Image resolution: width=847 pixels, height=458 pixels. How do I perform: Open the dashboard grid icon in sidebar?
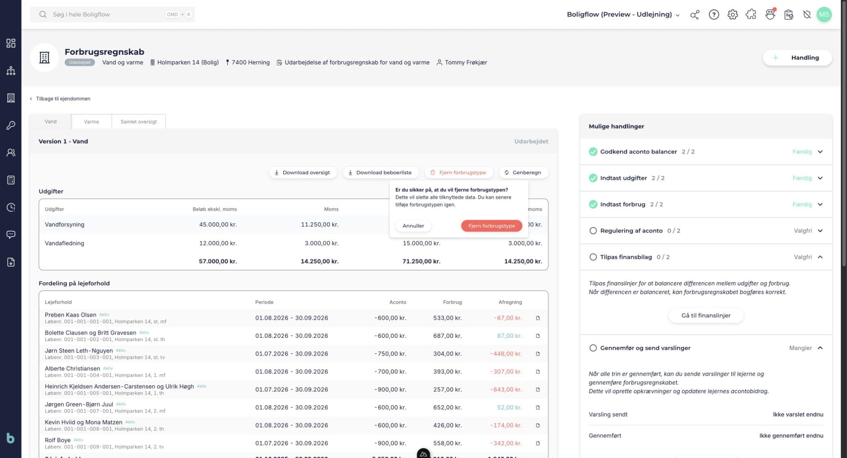point(11,43)
